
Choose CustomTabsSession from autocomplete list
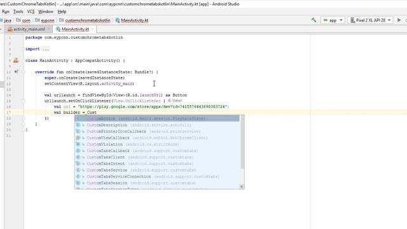tap(157, 183)
